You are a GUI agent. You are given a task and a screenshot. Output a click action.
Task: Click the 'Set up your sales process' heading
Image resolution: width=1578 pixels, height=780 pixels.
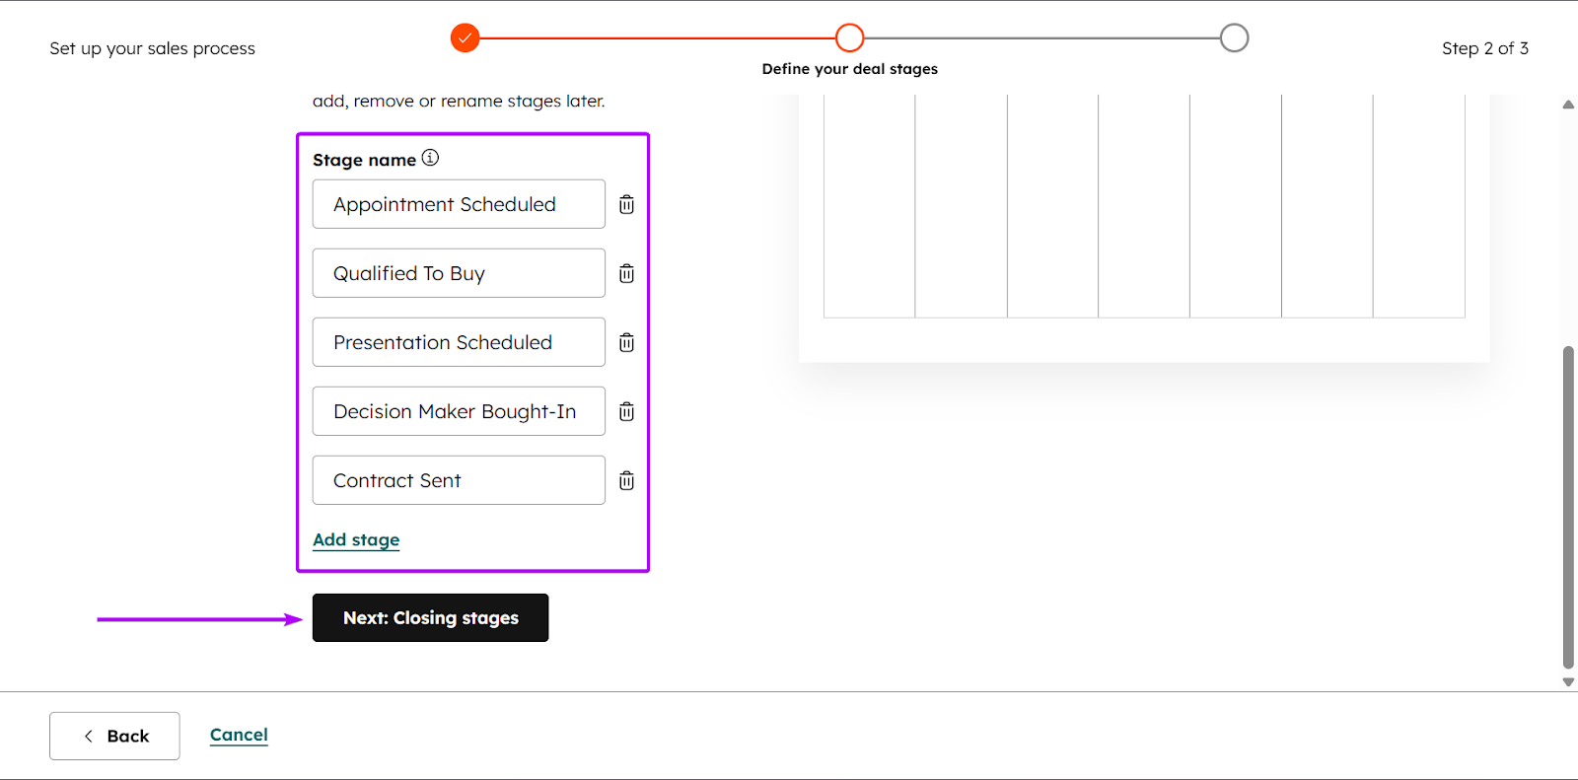153,48
